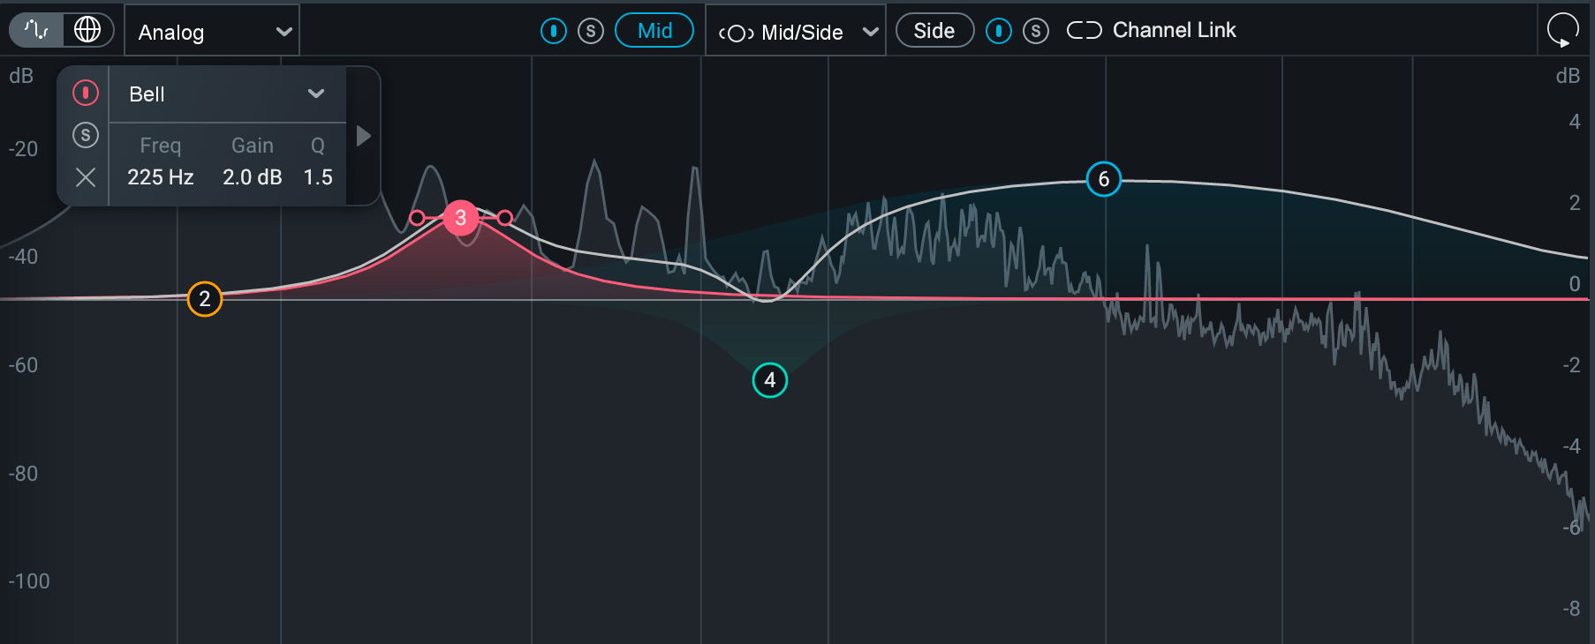
Task: Toggle Side channel bypass power button
Action: coord(999,32)
